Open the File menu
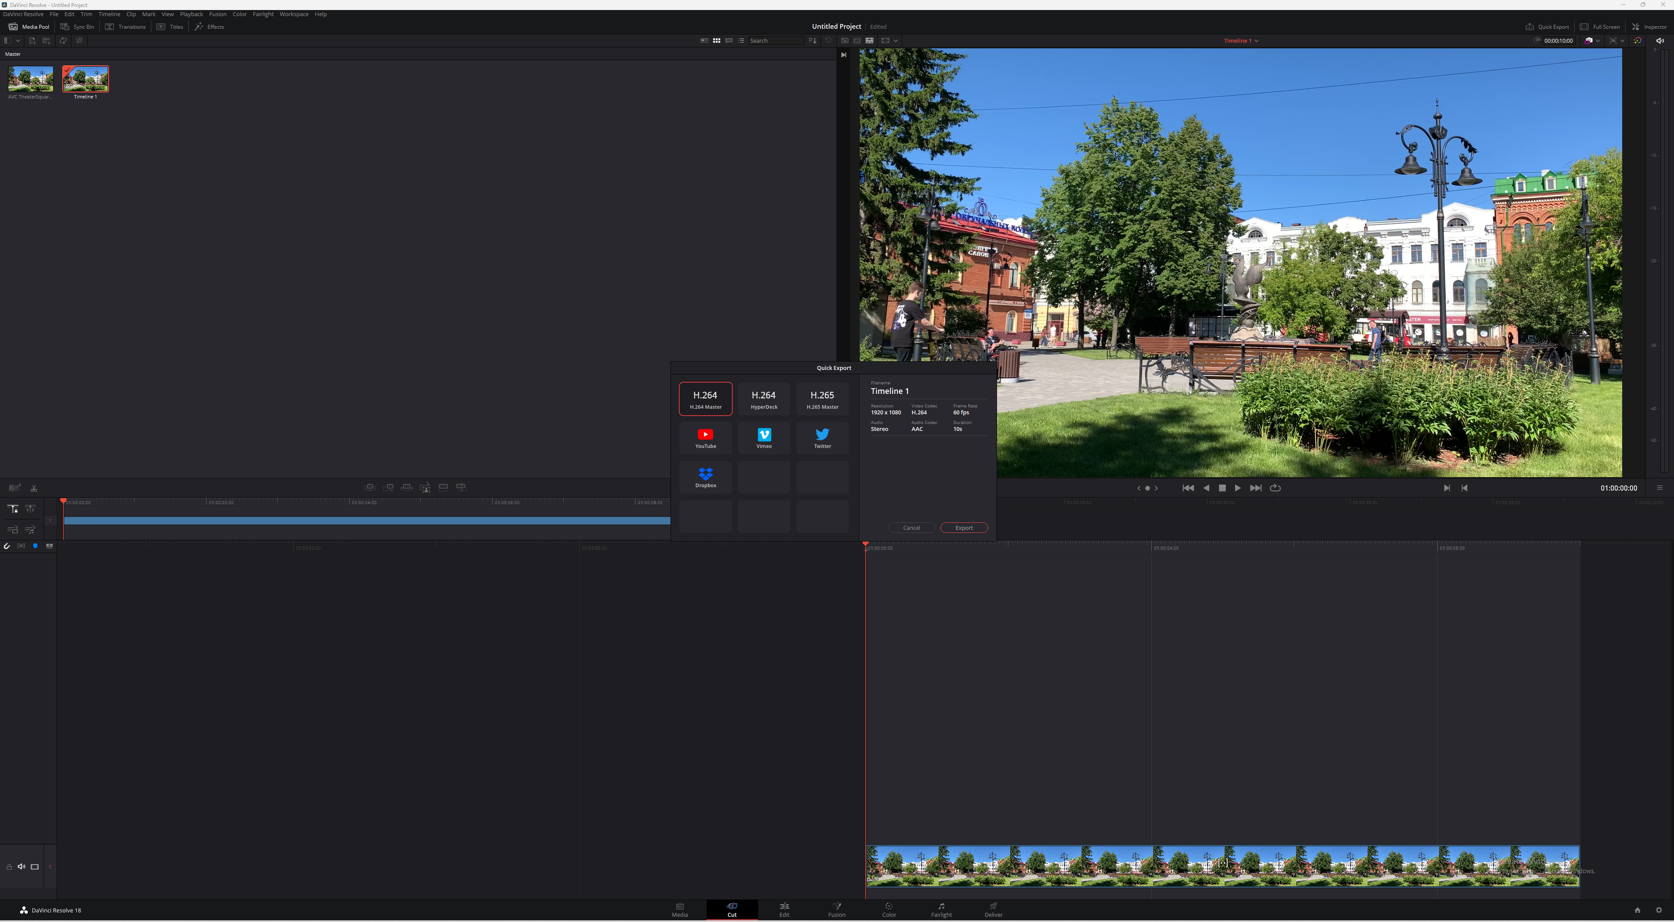Image resolution: width=1674 pixels, height=922 pixels. [54, 14]
